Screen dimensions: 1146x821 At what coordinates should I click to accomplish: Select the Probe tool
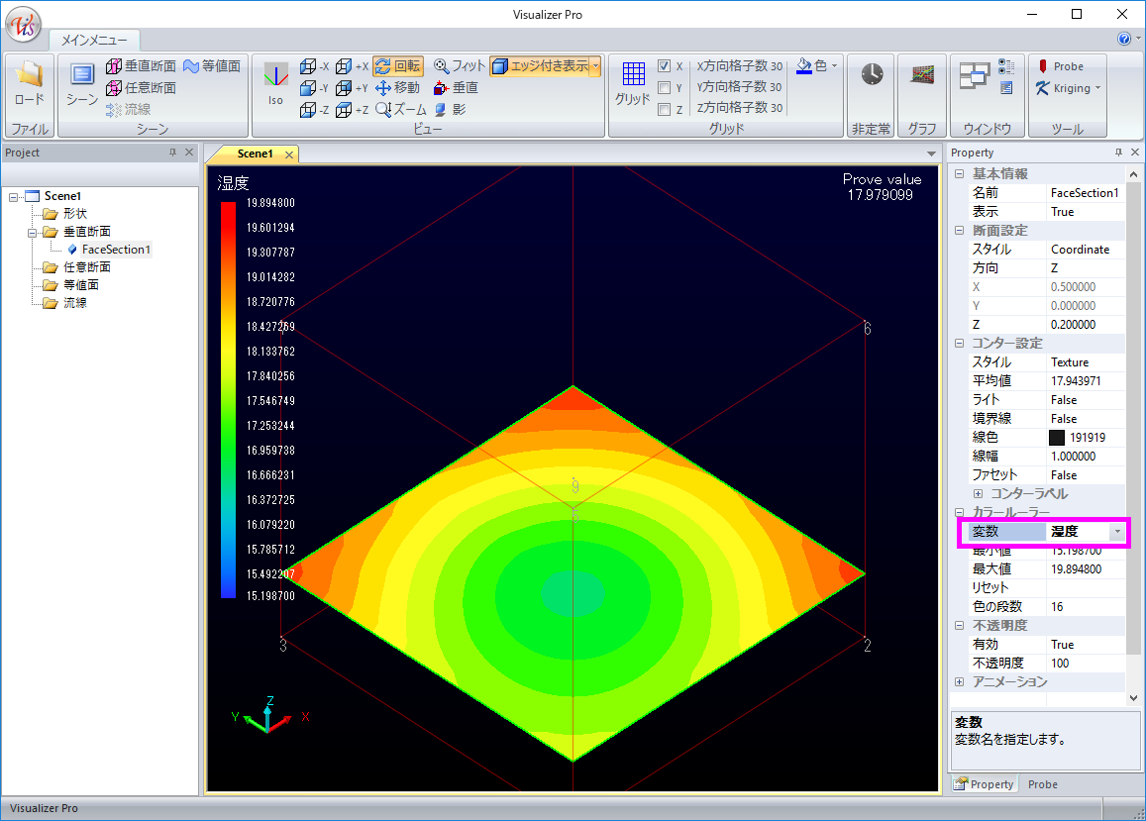click(1059, 66)
